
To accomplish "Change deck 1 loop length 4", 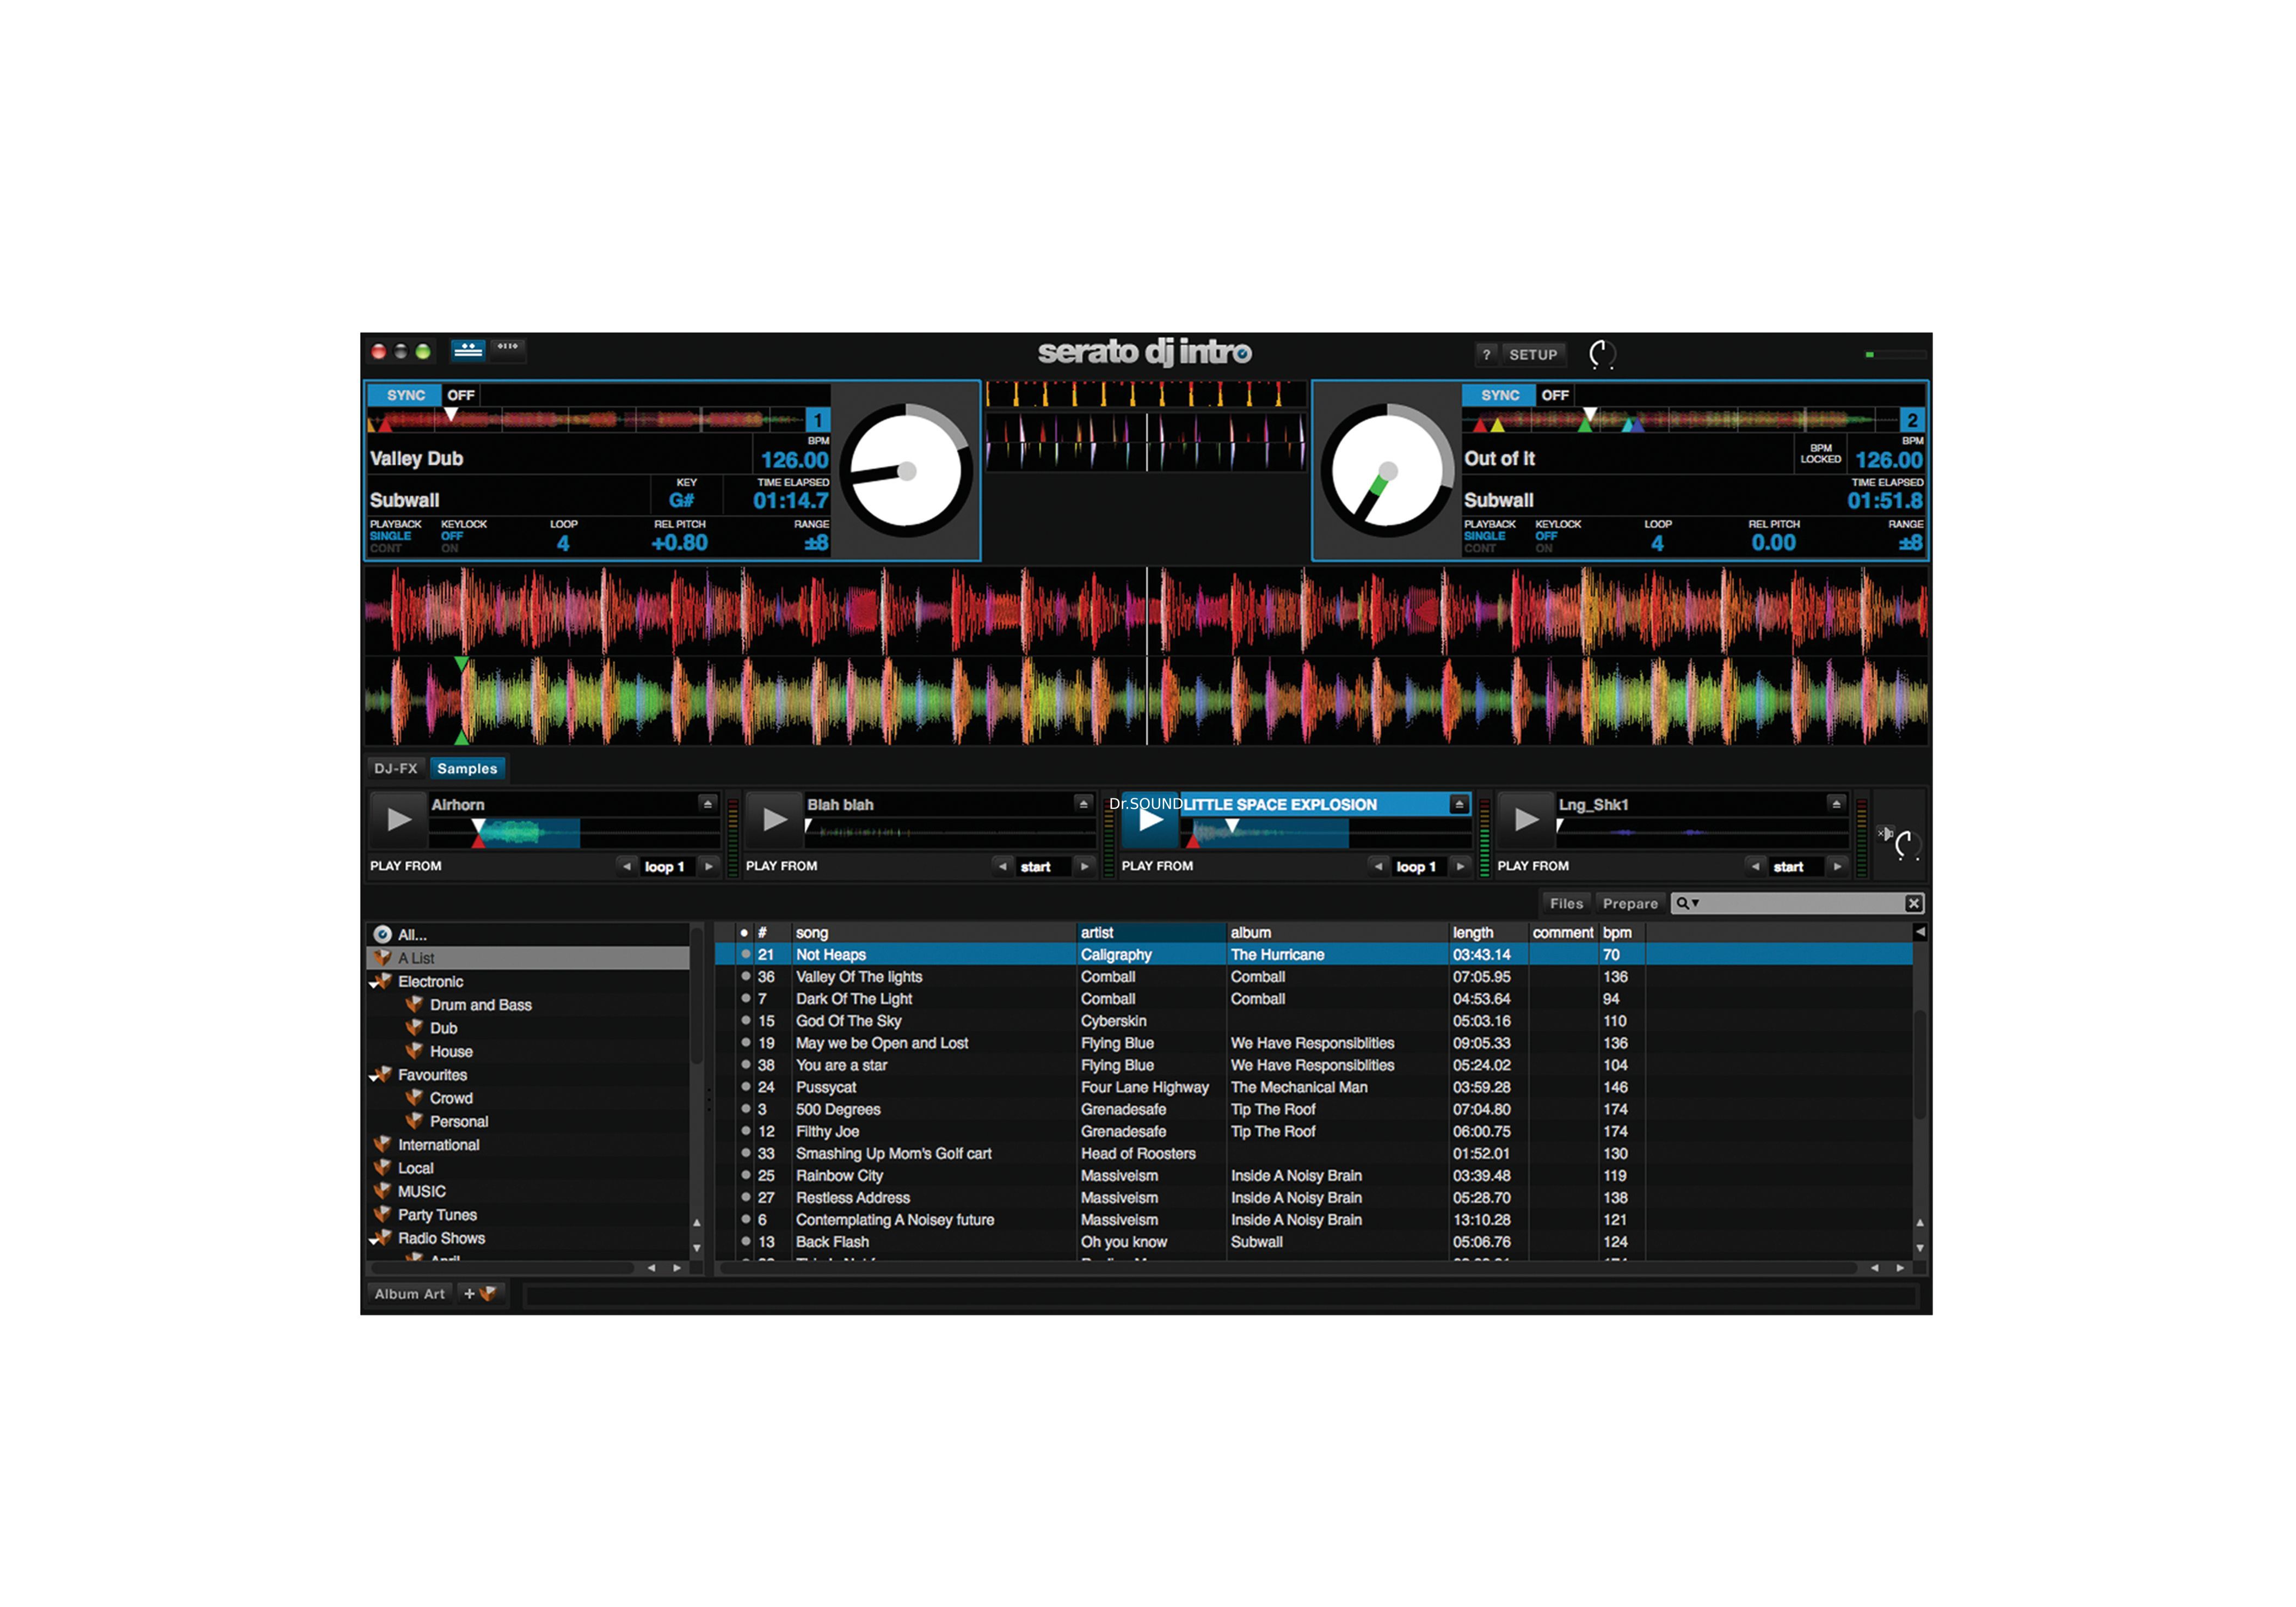I will 563,543.
